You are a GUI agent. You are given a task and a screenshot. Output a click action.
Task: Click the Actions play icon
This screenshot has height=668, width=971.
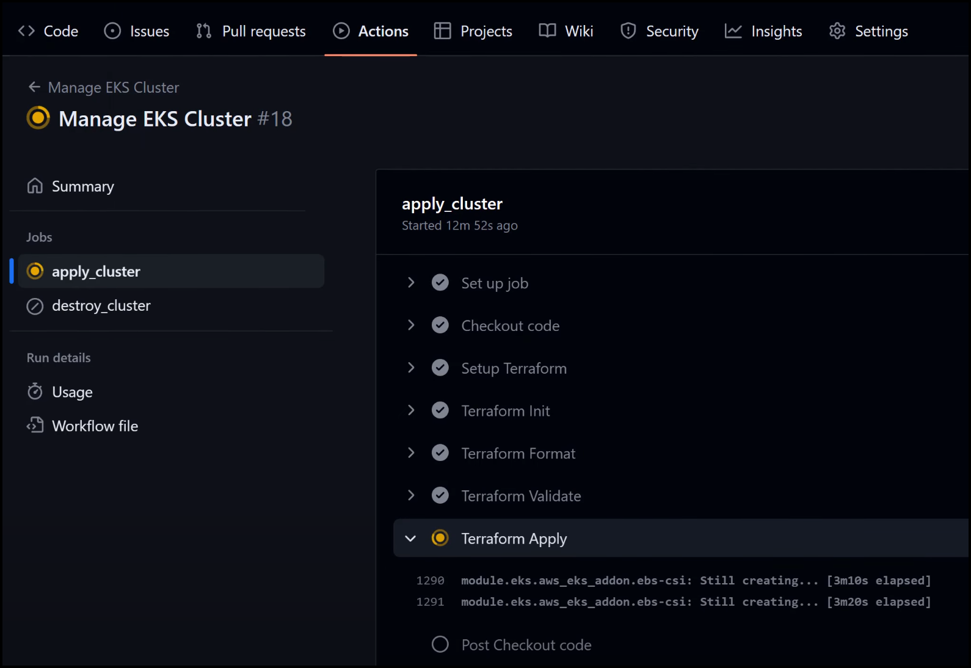[341, 31]
